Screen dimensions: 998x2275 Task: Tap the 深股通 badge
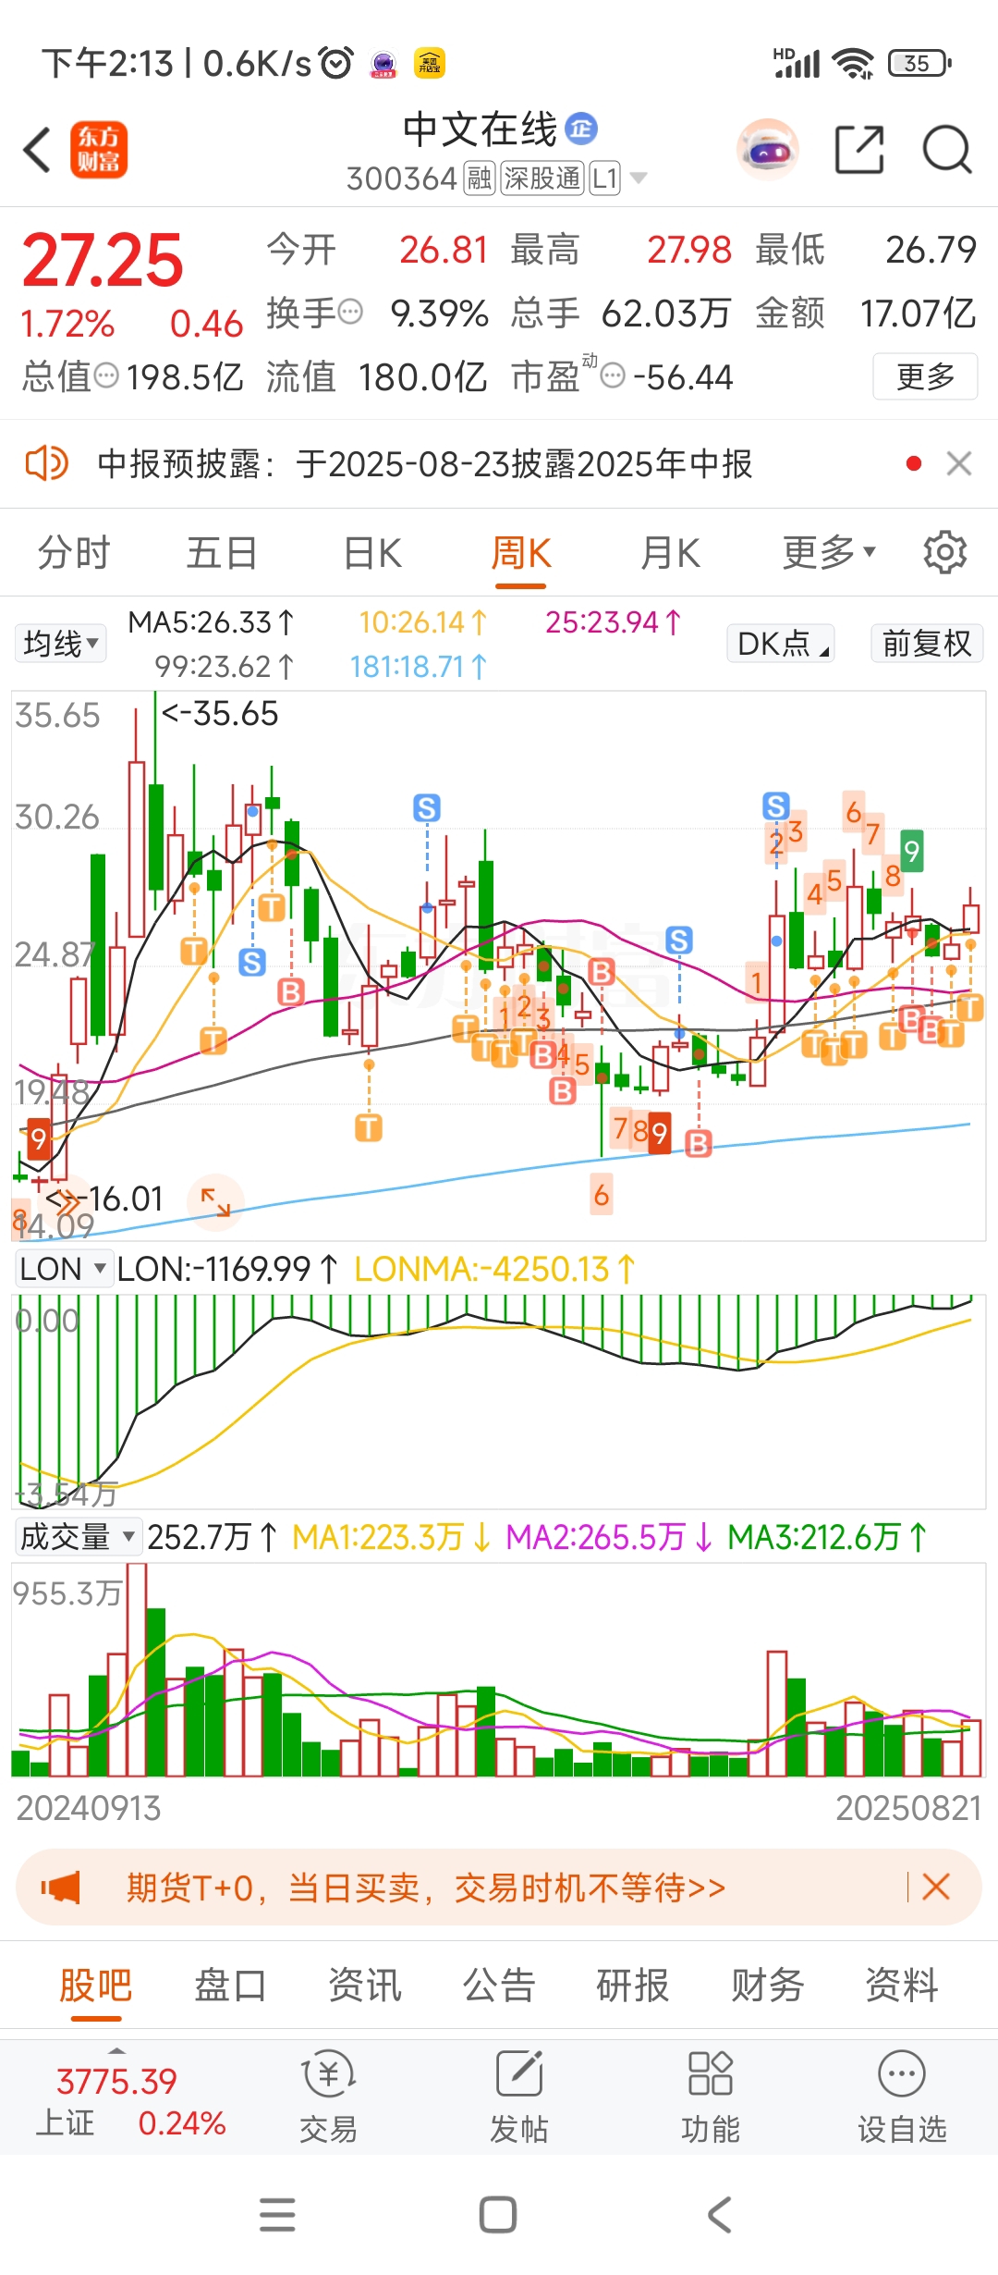tap(542, 178)
